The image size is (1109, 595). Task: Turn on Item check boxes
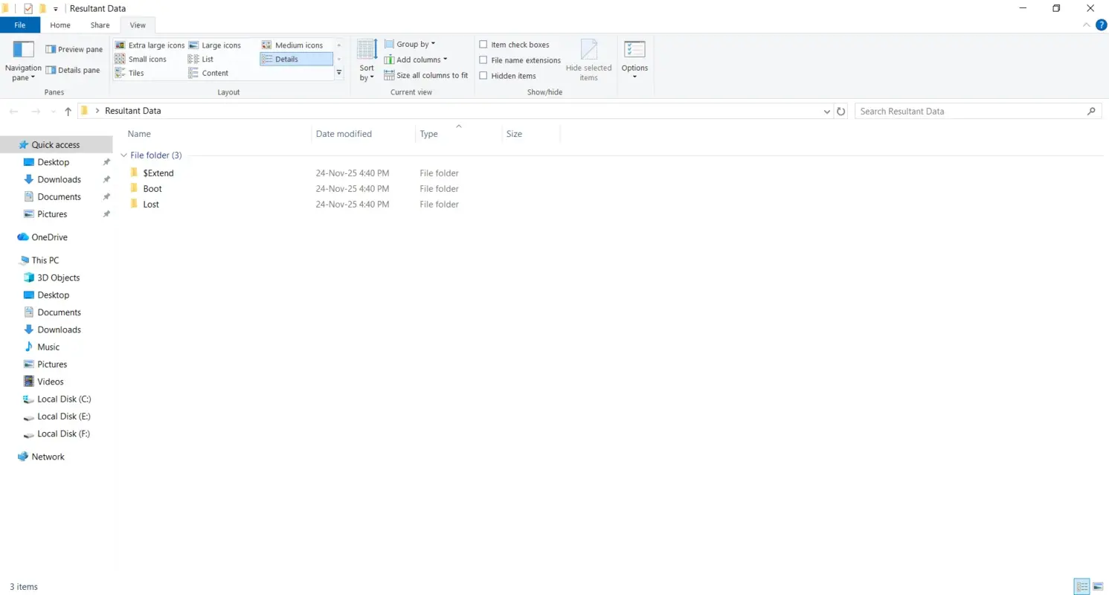pos(483,44)
